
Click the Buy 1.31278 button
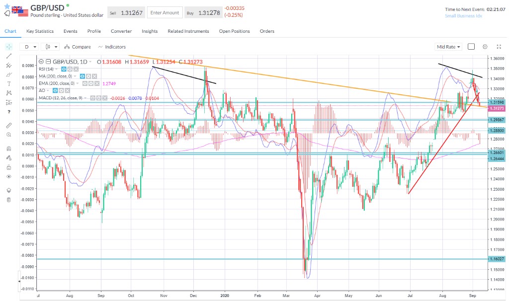point(203,12)
